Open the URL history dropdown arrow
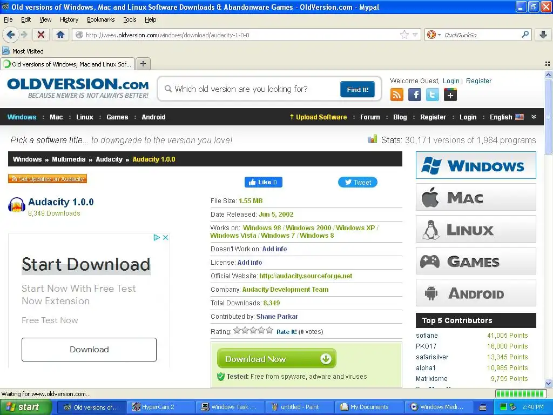Screen dimensions: 553x415 coord(415,35)
